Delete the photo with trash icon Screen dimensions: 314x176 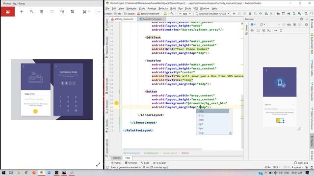coord(42,12)
